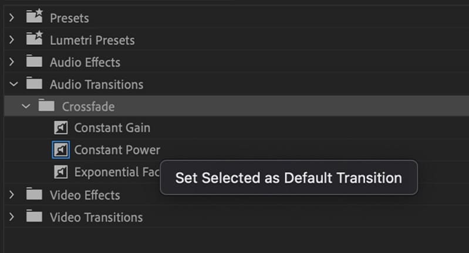The height and width of the screenshot is (253, 469).
Task: Expand the Video Effects bin
Action: pos(12,195)
